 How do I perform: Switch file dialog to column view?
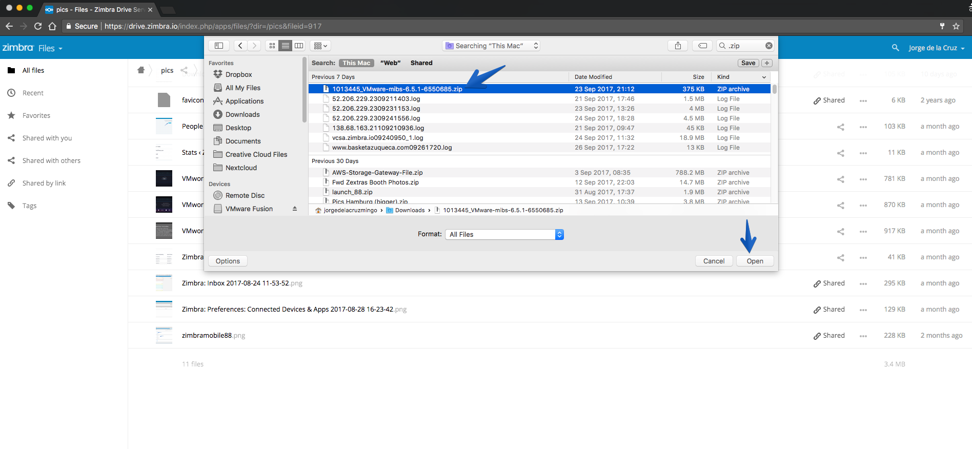click(299, 46)
